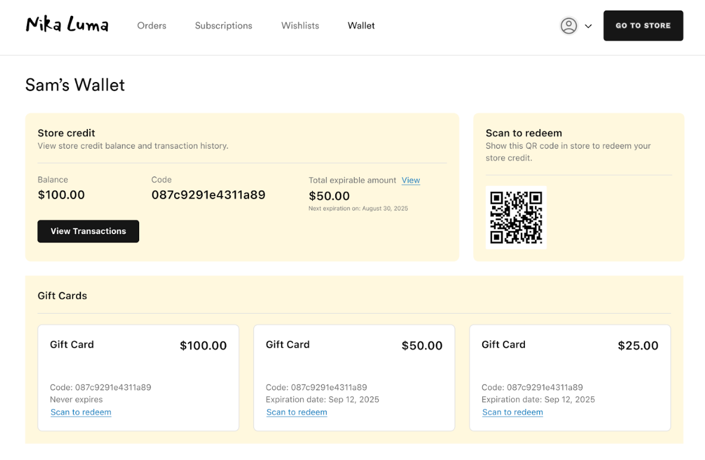Screen dimensions: 705x460
Task: Open the Orders menu item
Action: tap(152, 26)
